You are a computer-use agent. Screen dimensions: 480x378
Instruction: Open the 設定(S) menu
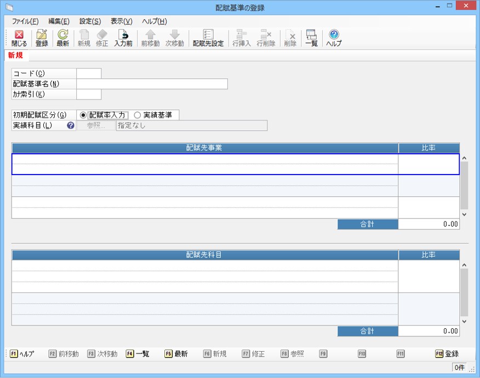90,21
